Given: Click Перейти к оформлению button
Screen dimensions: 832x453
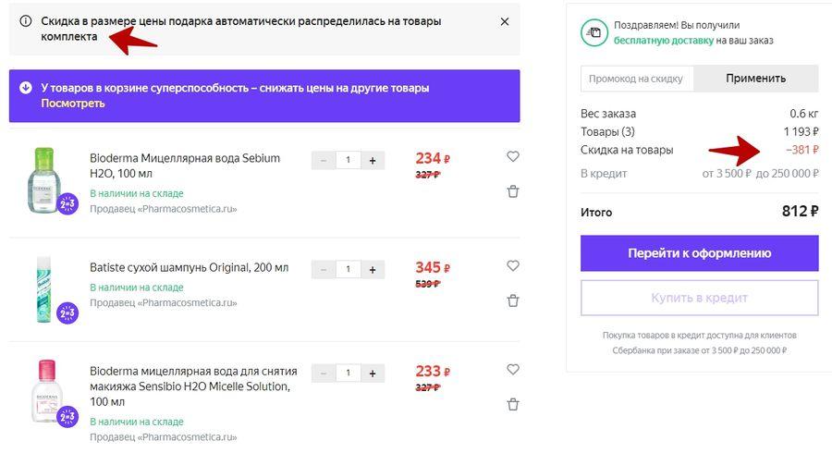Looking at the screenshot, I should [x=700, y=253].
